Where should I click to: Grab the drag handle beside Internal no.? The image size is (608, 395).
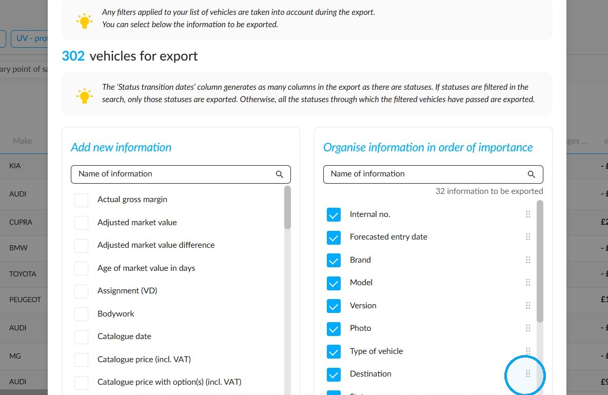[x=528, y=214]
